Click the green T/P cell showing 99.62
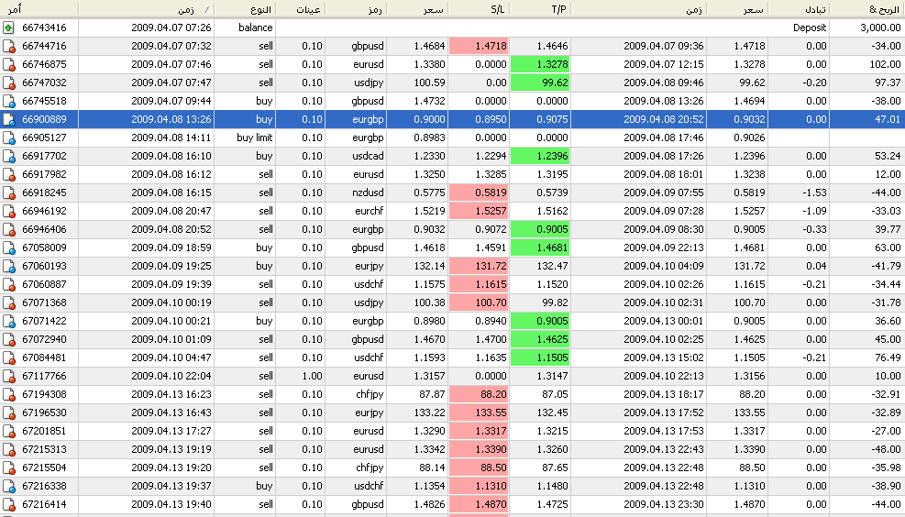The image size is (905, 517). tap(539, 82)
